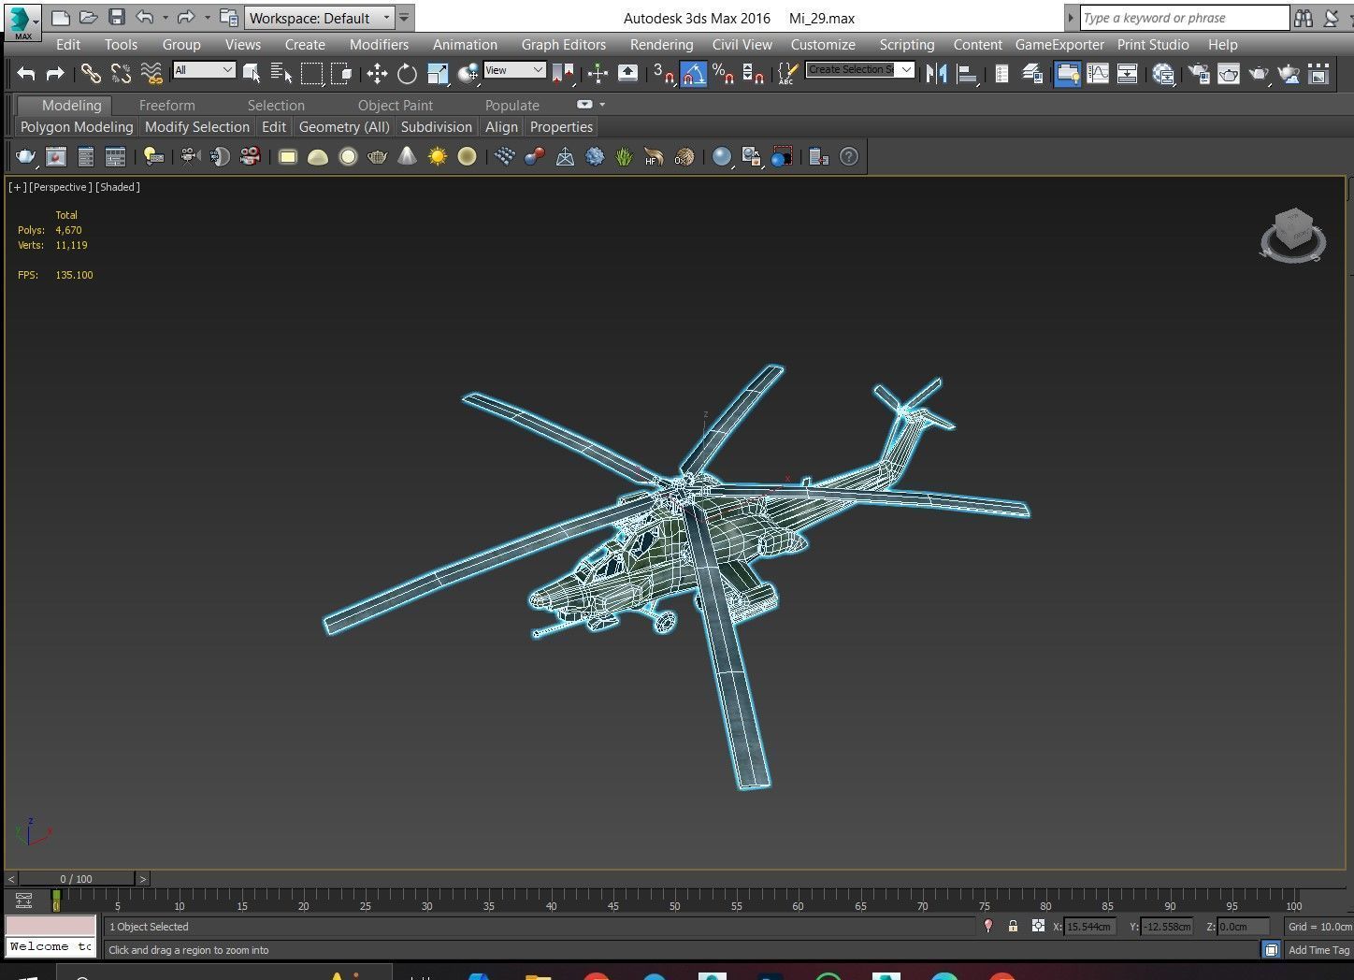The width and height of the screenshot is (1354, 980).
Task: Click the Render Production teapot
Action: pyautogui.click(x=1259, y=73)
